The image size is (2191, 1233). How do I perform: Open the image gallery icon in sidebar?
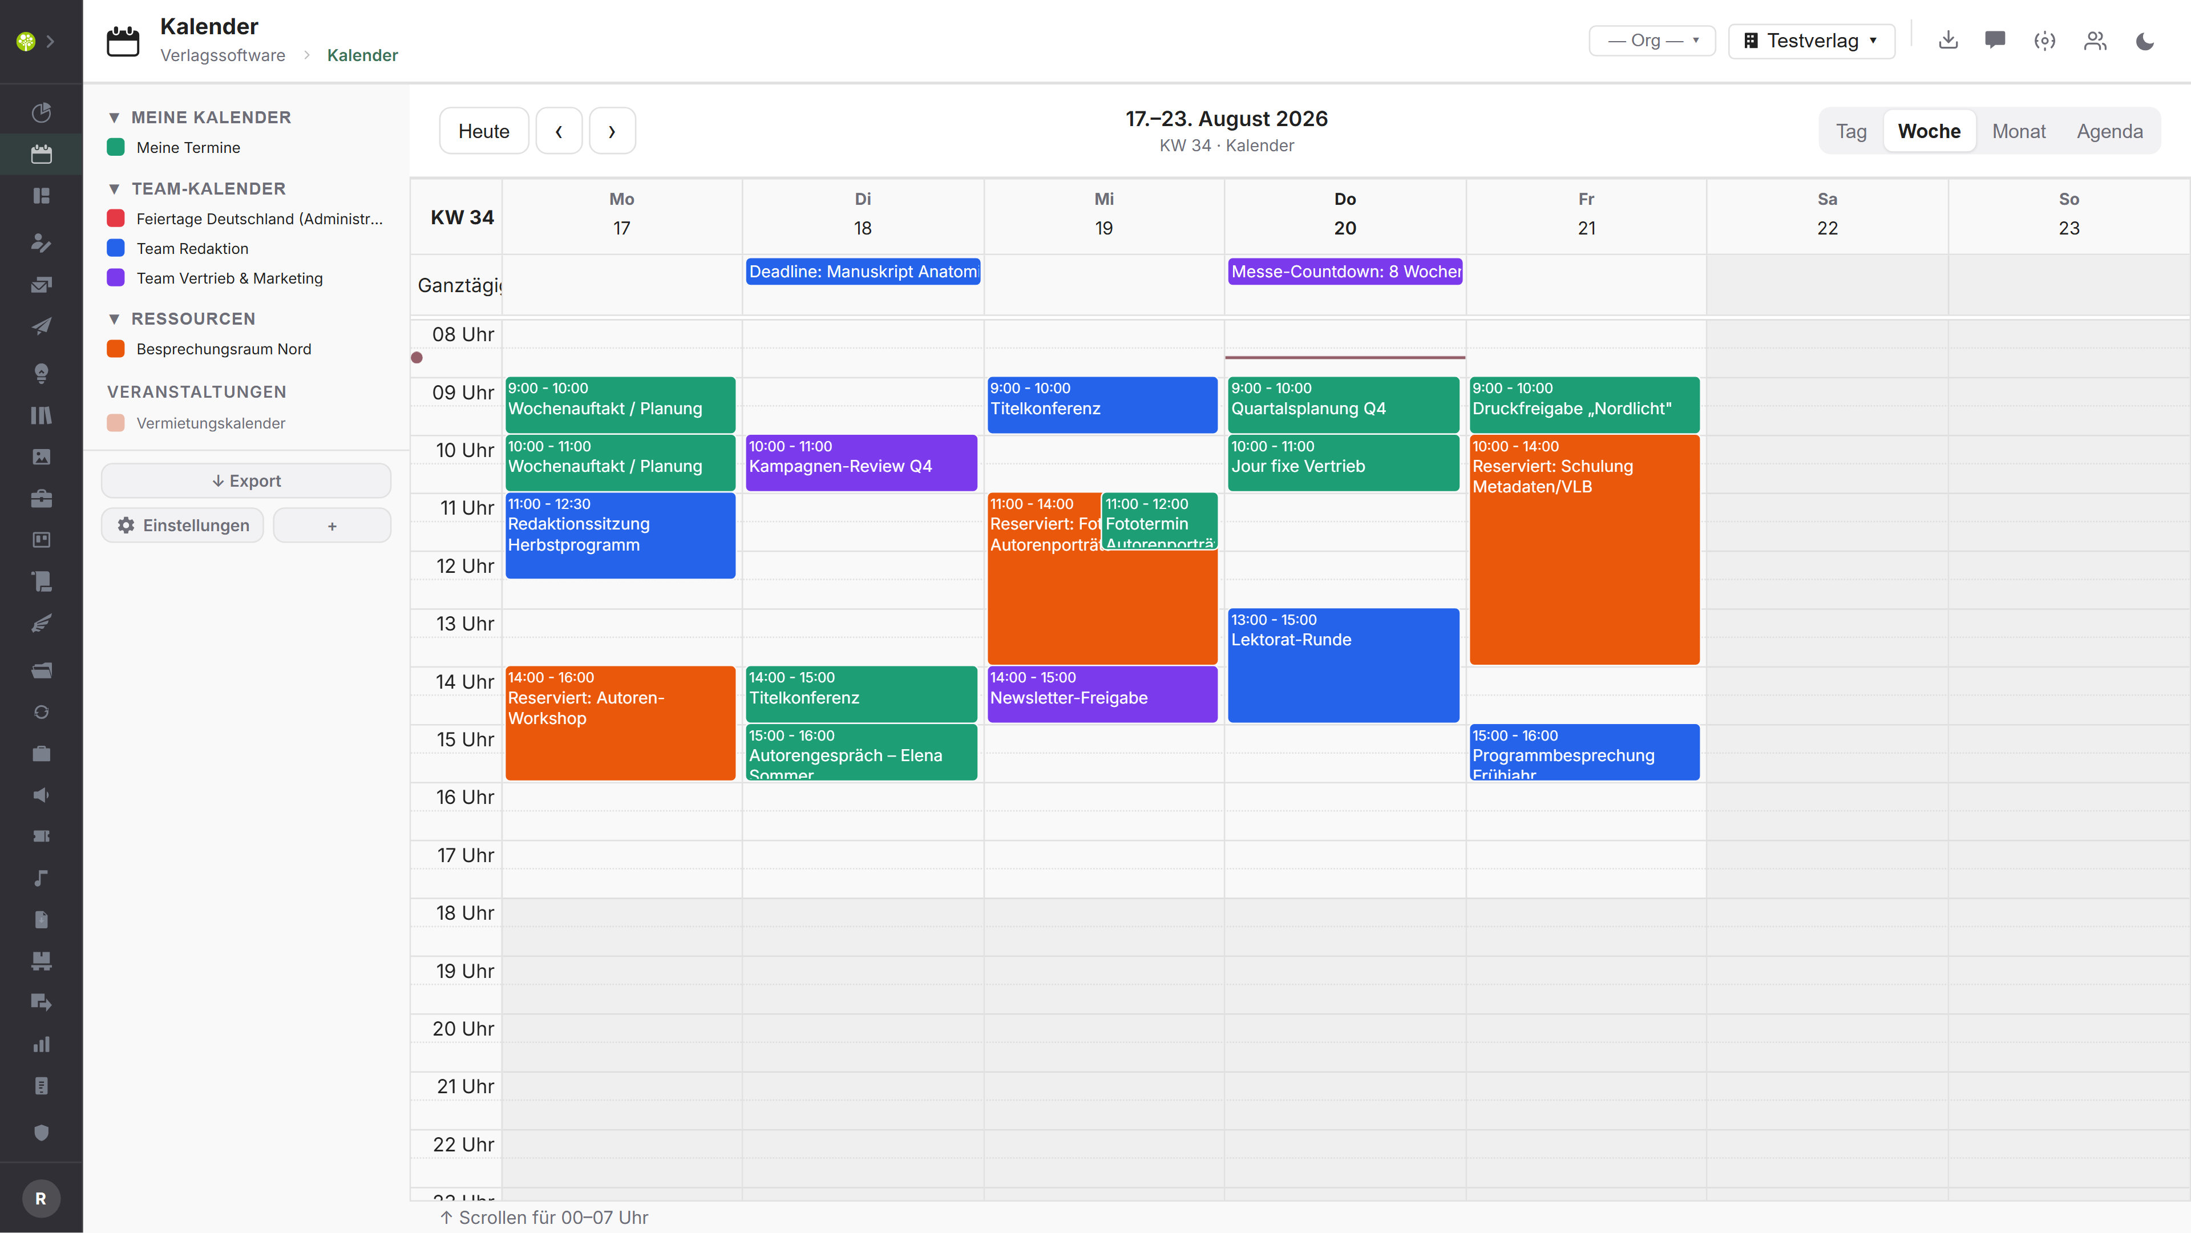(41, 456)
